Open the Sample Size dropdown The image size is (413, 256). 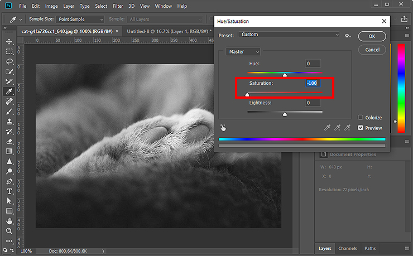click(80, 19)
